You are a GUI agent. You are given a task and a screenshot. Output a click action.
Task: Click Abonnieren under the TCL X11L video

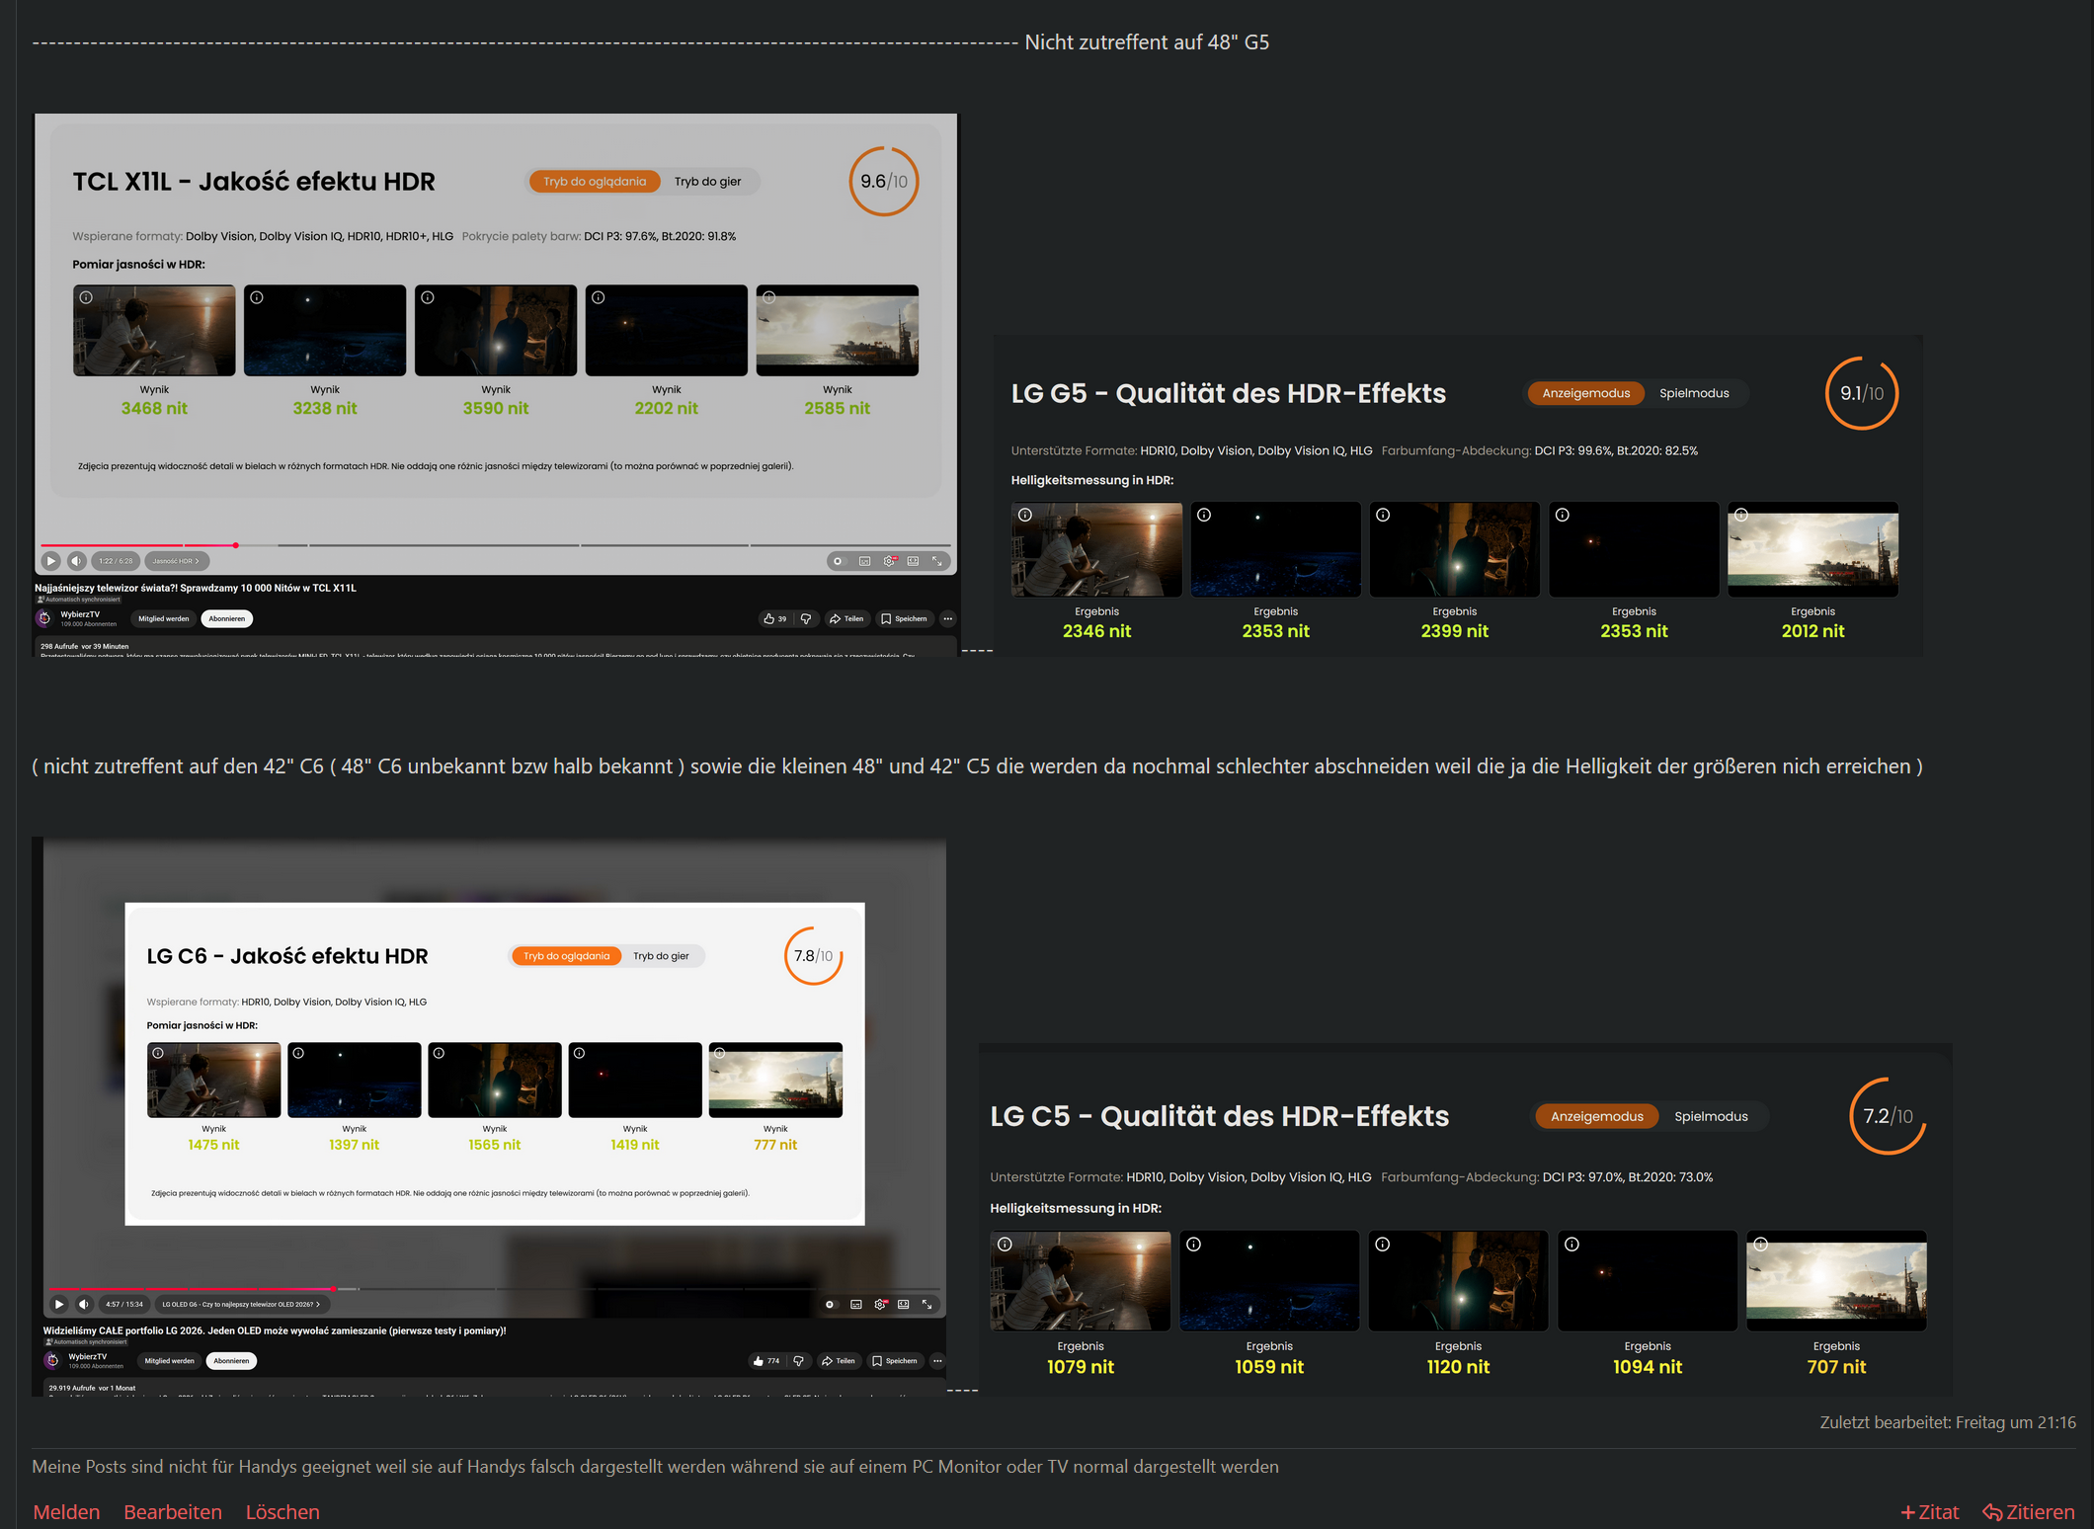coord(226,619)
